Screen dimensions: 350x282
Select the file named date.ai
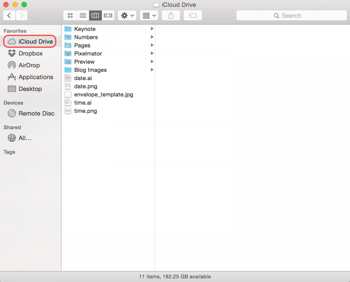click(108, 78)
